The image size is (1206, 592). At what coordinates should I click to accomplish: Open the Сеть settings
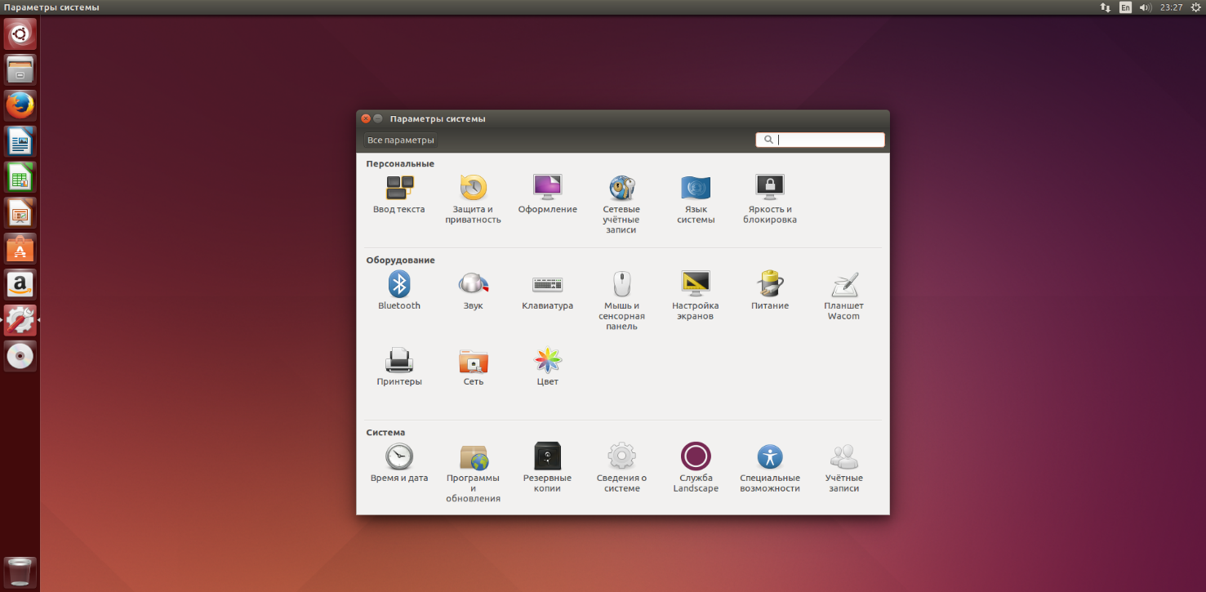473,367
